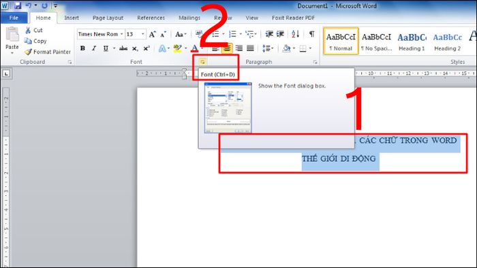Switch to the Mailings tab
The height and width of the screenshot is (268, 477).
(189, 18)
